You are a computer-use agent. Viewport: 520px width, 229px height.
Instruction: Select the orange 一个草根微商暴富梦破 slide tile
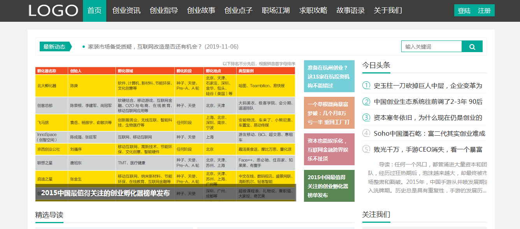[329, 113]
